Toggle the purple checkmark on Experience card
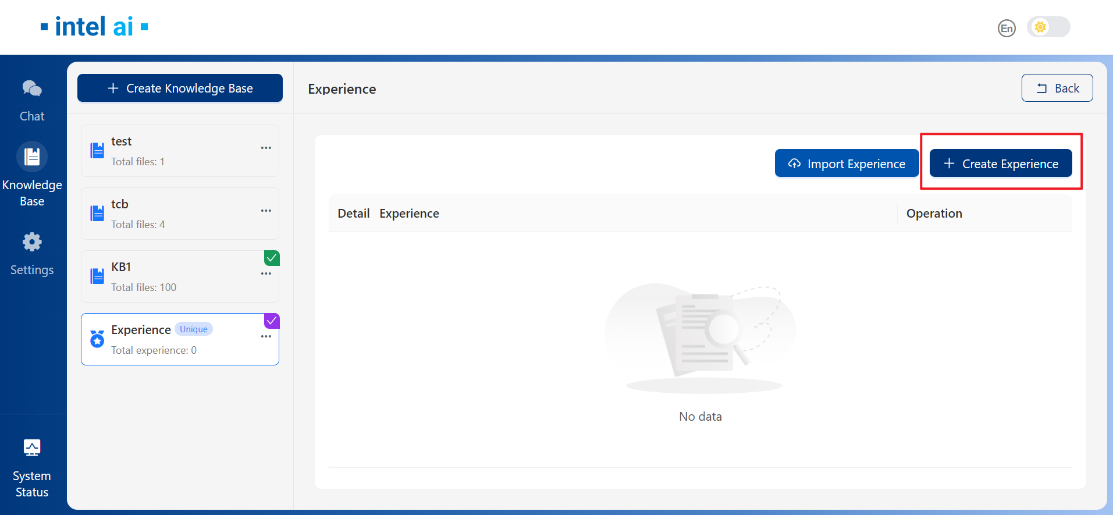 [272, 321]
